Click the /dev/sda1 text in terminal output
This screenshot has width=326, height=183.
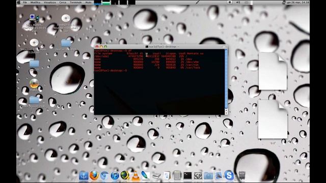[101, 56]
